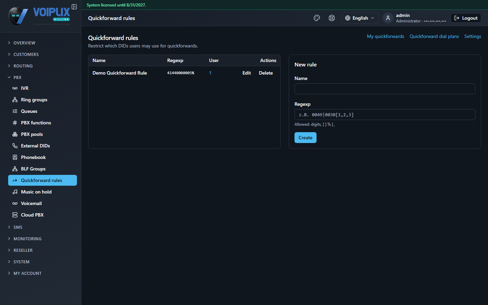Click the VOIPLIX Billing logo

39,16
